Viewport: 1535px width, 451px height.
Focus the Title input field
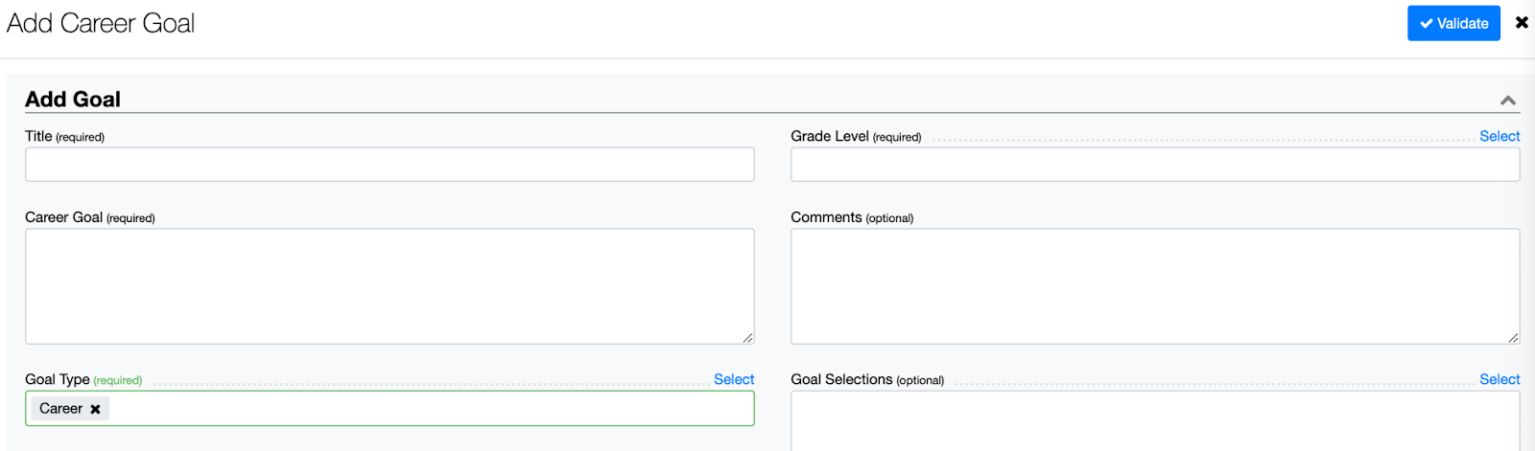pos(390,165)
